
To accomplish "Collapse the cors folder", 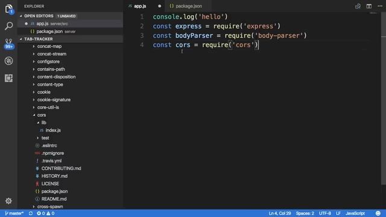I will click(42, 115).
